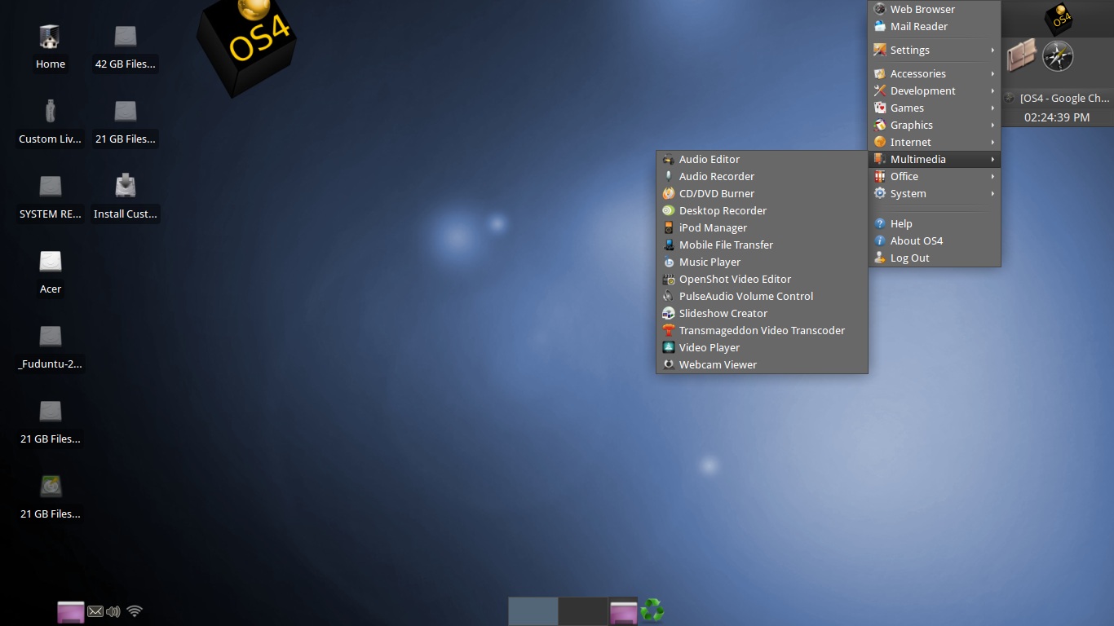Expand the Office submenu arrow
Viewport: 1114px width, 626px height.
(x=992, y=177)
